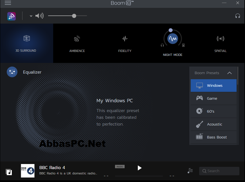Image resolution: width=245 pixels, height=182 pixels.
Task: Open the playlist queue icon
Action: 190,171
